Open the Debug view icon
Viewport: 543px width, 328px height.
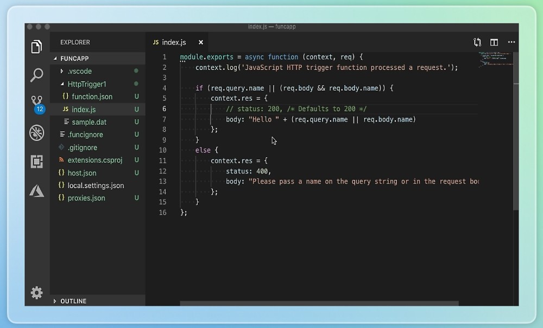[x=37, y=132]
